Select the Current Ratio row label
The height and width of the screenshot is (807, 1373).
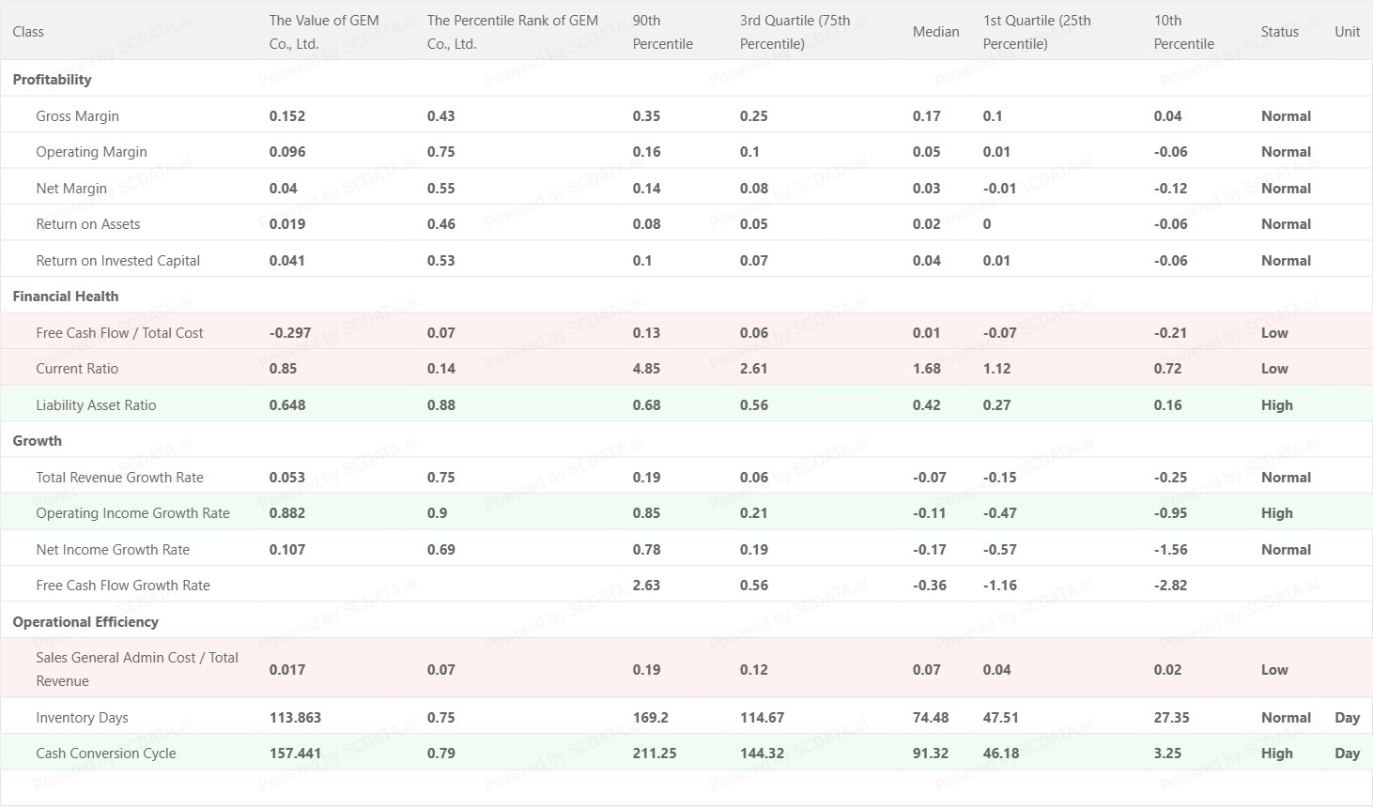pos(77,369)
